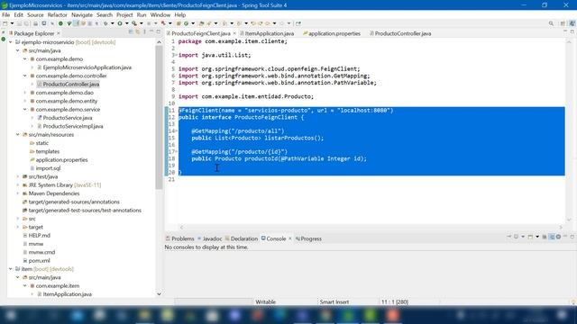
Task: Collapse the com.example.demo.controller package
Action: coord(25,76)
